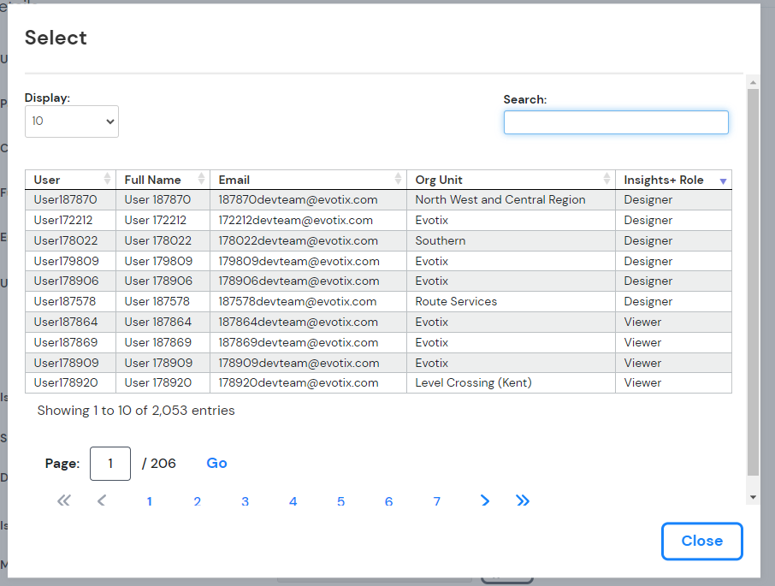Click the Go pagination link
Screen dimensions: 775x586
(216, 463)
